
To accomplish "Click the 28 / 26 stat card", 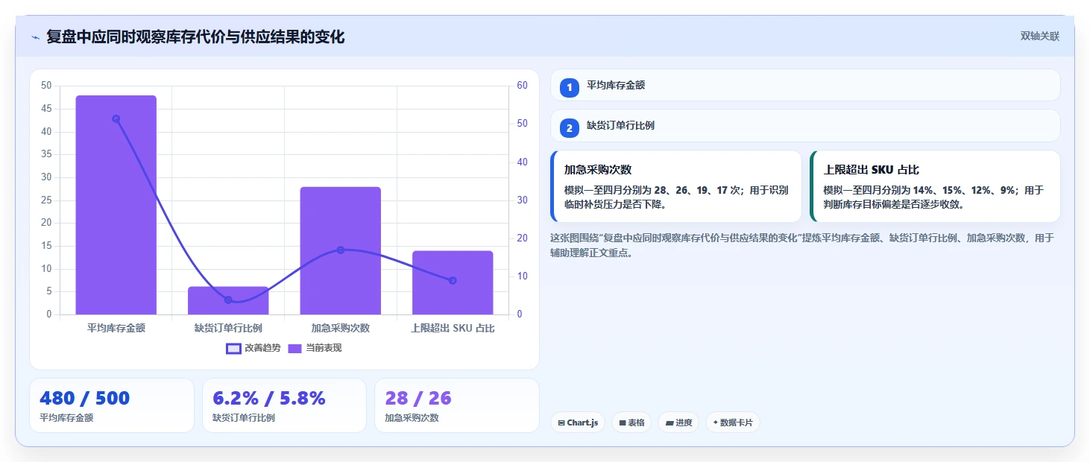I will click(457, 405).
